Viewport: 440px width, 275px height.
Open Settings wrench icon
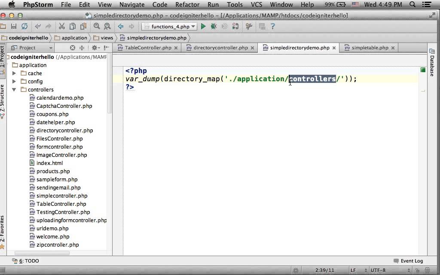click(249, 26)
